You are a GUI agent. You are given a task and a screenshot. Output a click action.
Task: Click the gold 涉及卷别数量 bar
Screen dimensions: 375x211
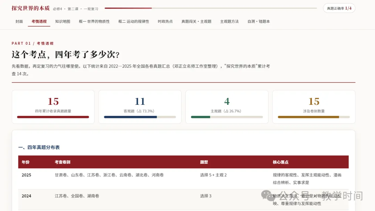pos(314,117)
